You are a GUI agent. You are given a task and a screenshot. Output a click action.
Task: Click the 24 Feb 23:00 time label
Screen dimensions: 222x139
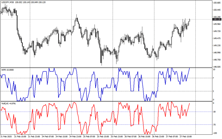[75, 137]
